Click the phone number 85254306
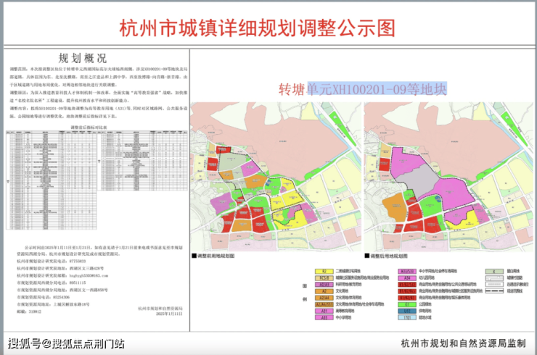This screenshot has width=537, height=355. click(x=61, y=297)
